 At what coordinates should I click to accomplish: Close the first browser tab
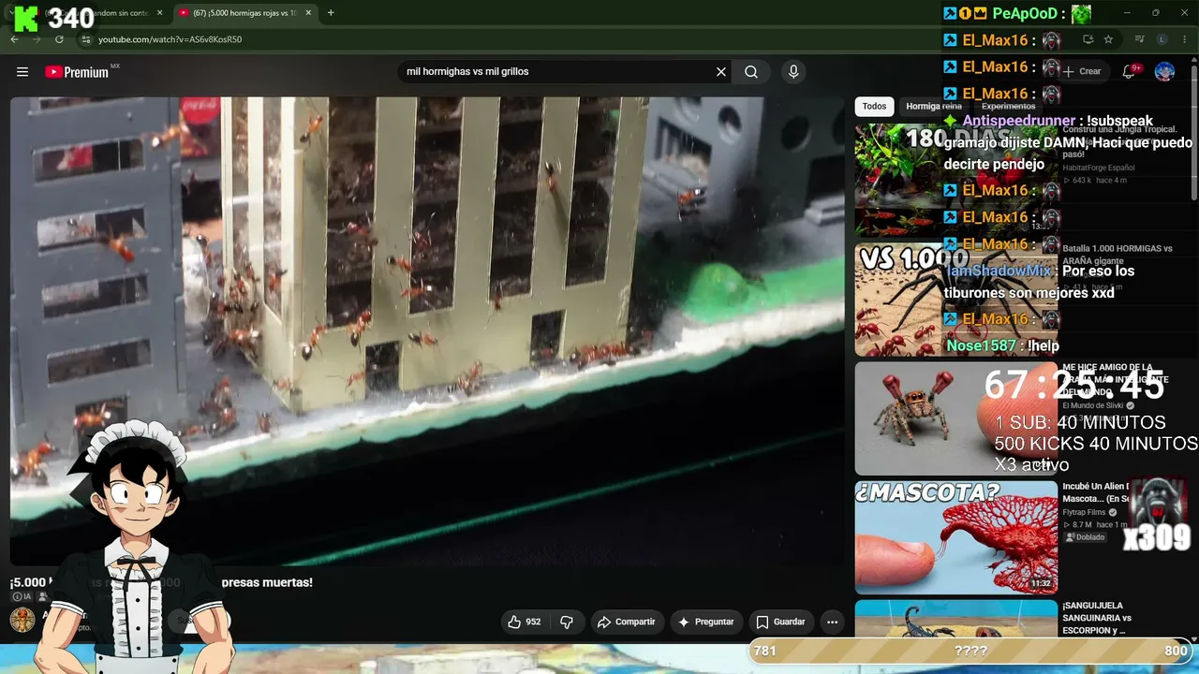[160, 13]
